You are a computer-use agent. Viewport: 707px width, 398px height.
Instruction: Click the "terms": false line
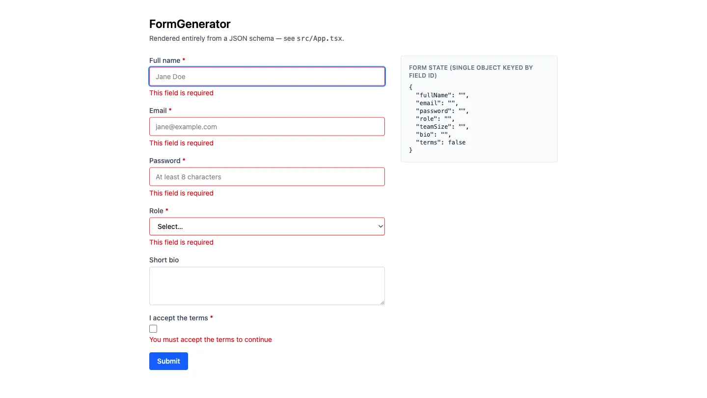pos(441,142)
